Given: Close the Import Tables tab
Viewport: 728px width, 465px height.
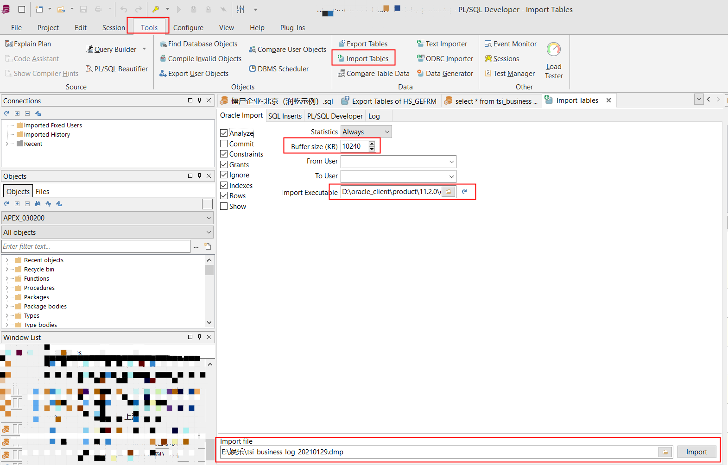Looking at the screenshot, I should [608, 101].
